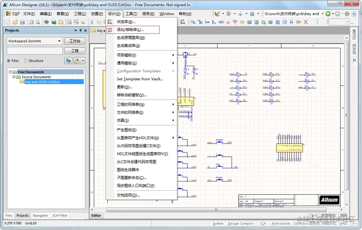Go to the Home page icon
Viewport: 362px width, 230px height.
[347, 14]
